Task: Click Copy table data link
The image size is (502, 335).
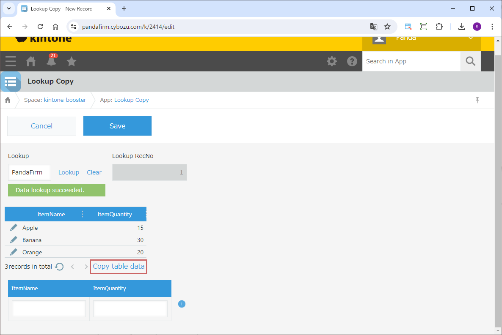Action: pyautogui.click(x=119, y=267)
